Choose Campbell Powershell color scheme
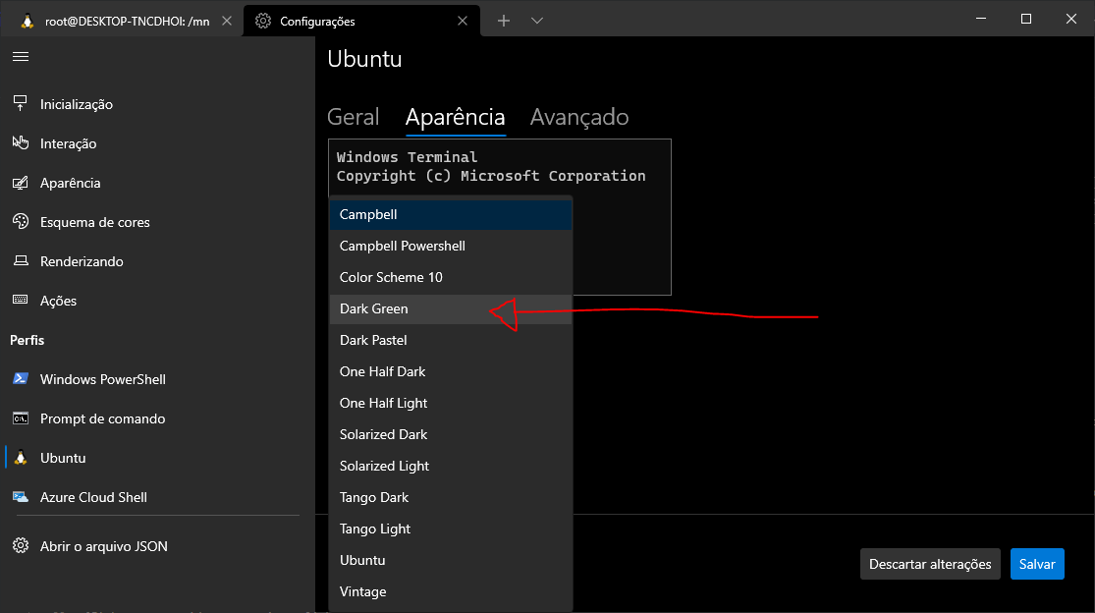The height and width of the screenshot is (613, 1095). [451, 246]
